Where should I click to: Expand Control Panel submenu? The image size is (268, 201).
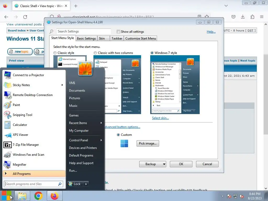[x=101, y=140]
